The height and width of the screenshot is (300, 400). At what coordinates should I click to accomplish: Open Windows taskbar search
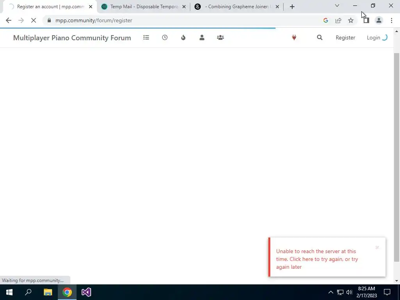click(x=28, y=292)
